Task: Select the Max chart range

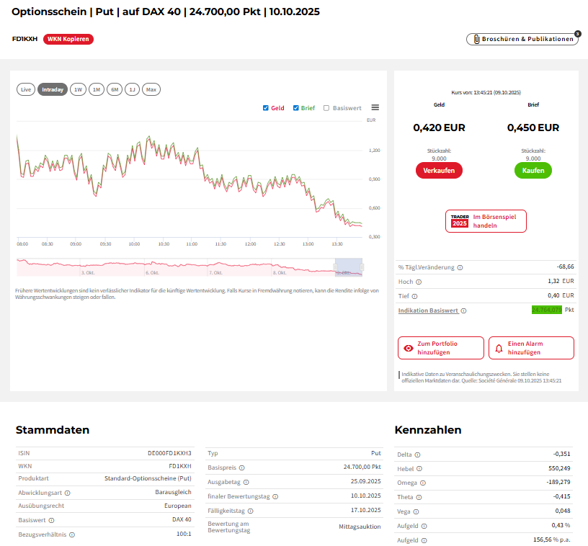Action: pos(151,89)
